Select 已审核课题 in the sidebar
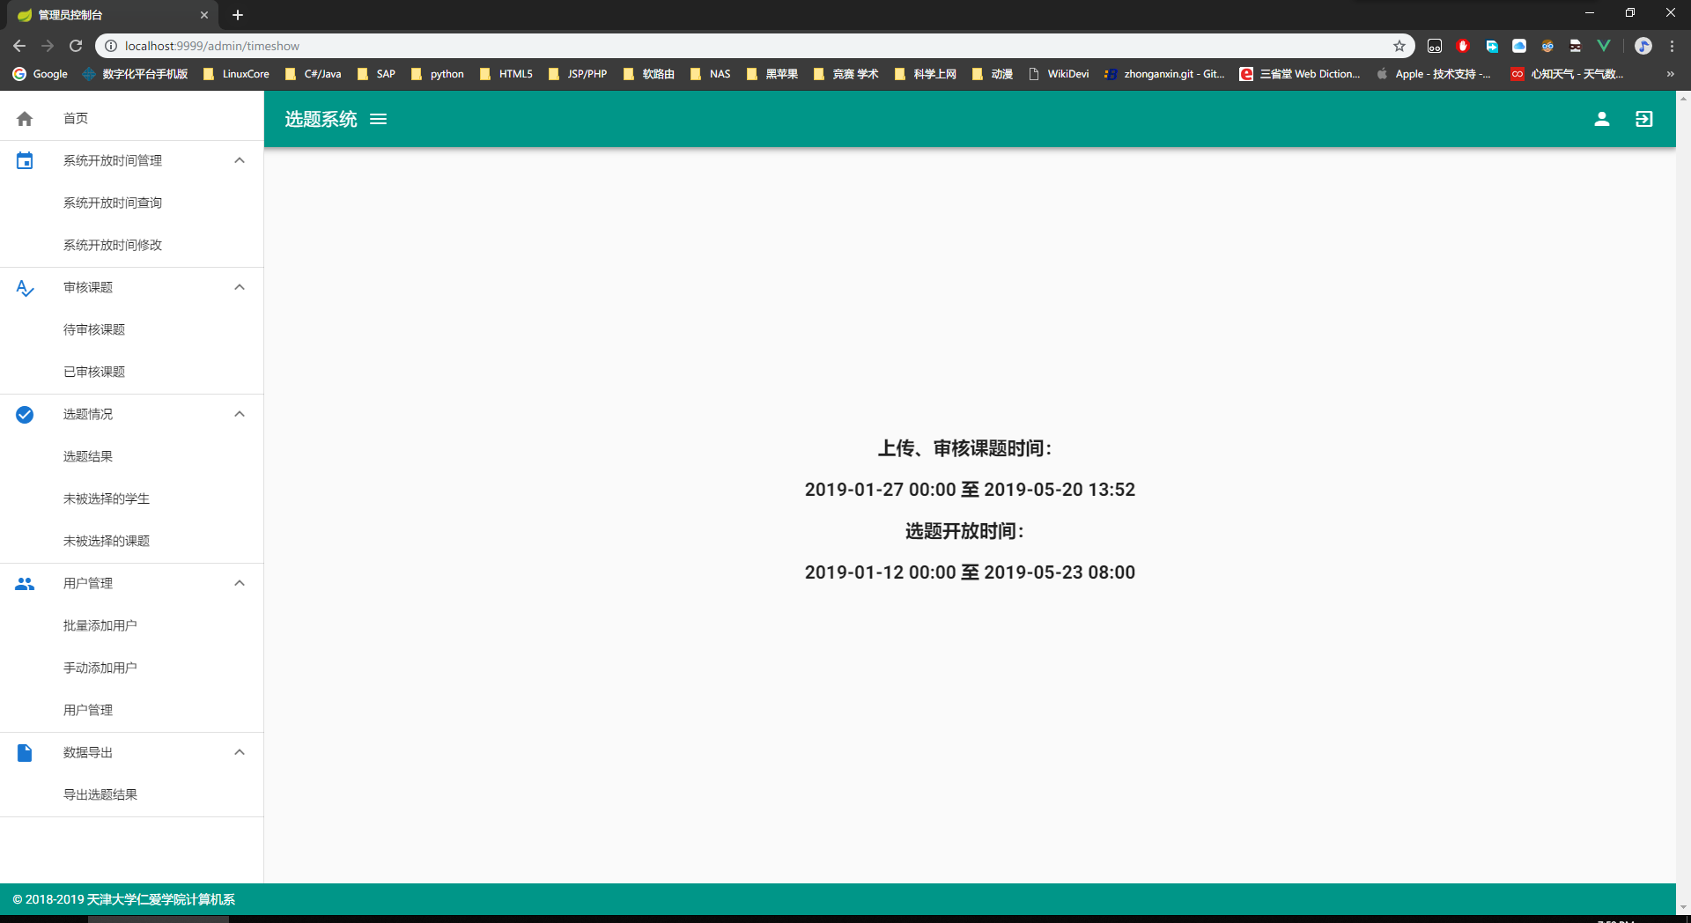 [132, 372]
